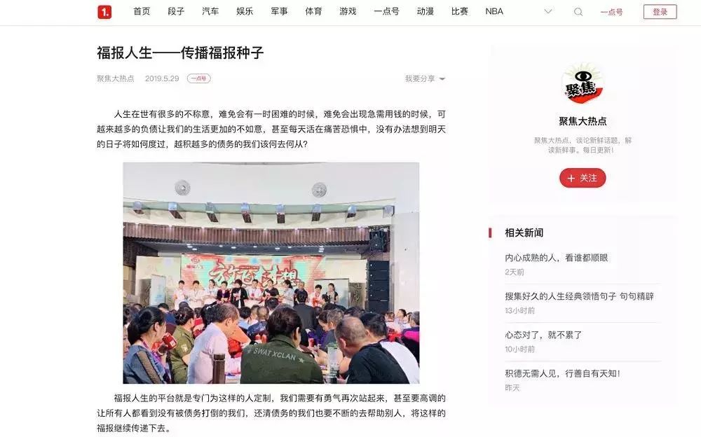Click the 聚焦大热点 author avatar

click(583, 84)
